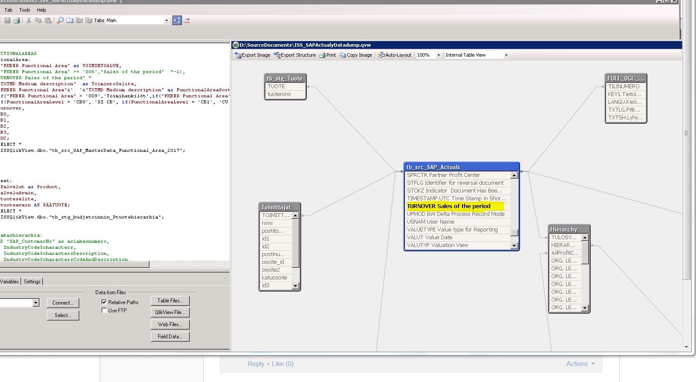
Task: Open the Internal Table View dropdown
Action: 506,55
